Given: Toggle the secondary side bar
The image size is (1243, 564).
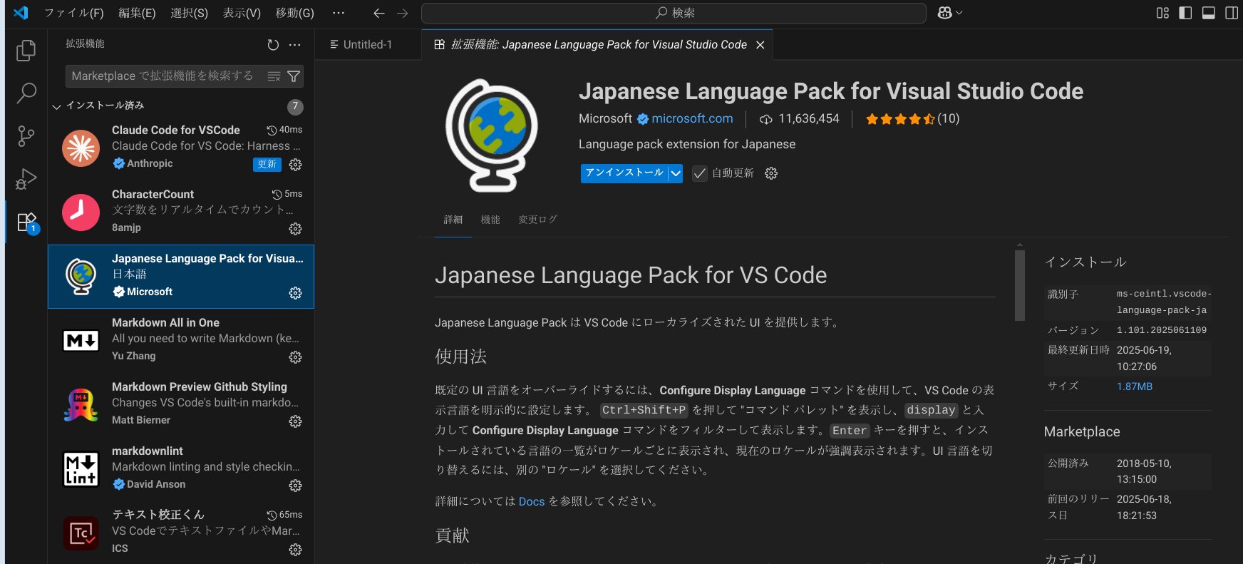Looking at the screenshot, I should [x=1232, y=13].
